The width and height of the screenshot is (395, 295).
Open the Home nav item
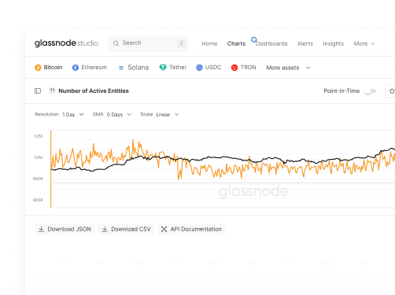pyautogui.click(x=209, y=43)
